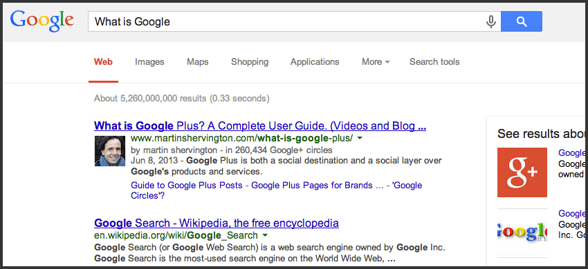Open the Maps tab
588x269 pixels.
(198, 61)
